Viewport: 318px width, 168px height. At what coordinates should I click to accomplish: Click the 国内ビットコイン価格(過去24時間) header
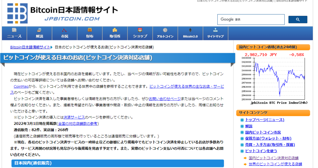pyautogui.click(x=273, y=47)
